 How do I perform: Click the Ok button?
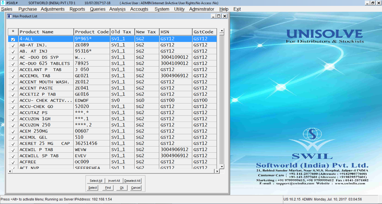tap(122, 188)
